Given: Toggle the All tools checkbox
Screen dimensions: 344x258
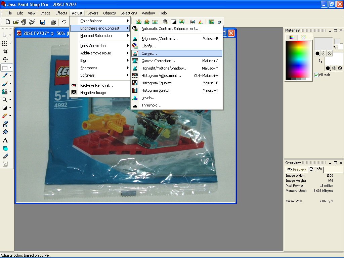Looking at the screenshot, I should [x=316, y=75].
